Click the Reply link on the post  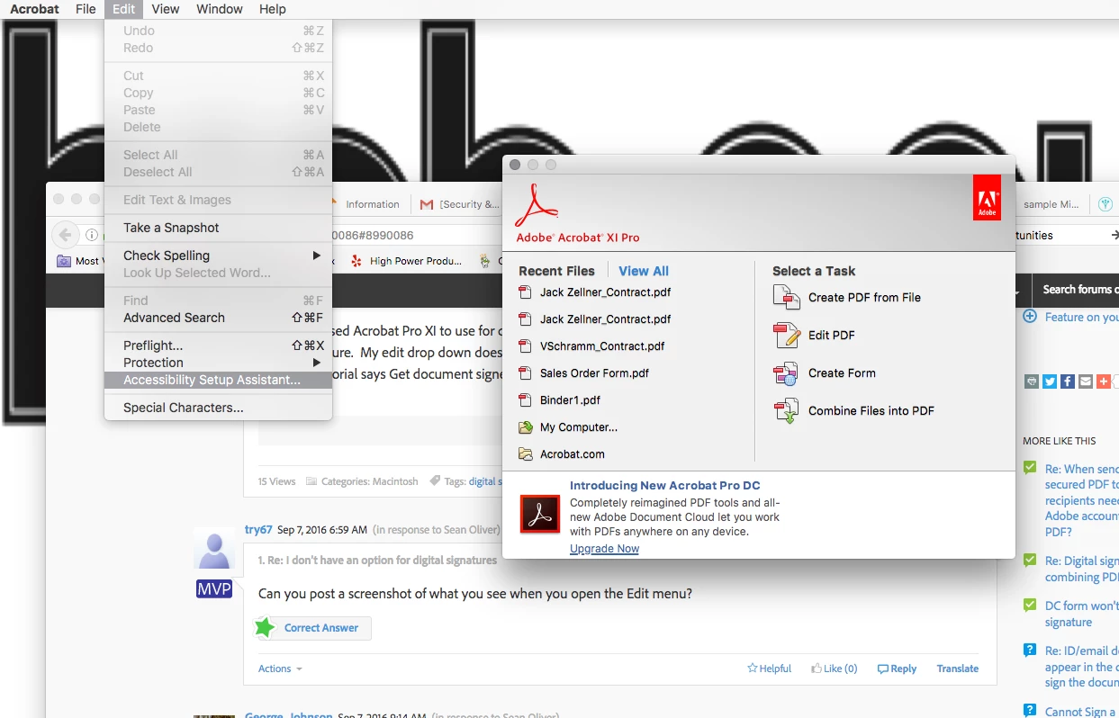(897, 669)
